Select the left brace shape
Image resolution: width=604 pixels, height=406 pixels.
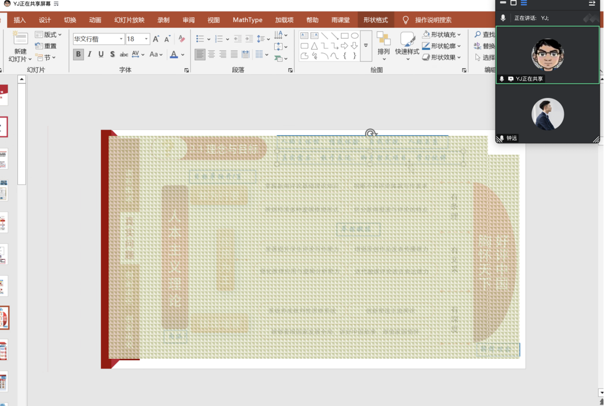pyautogui.click(x=344, y=56)
